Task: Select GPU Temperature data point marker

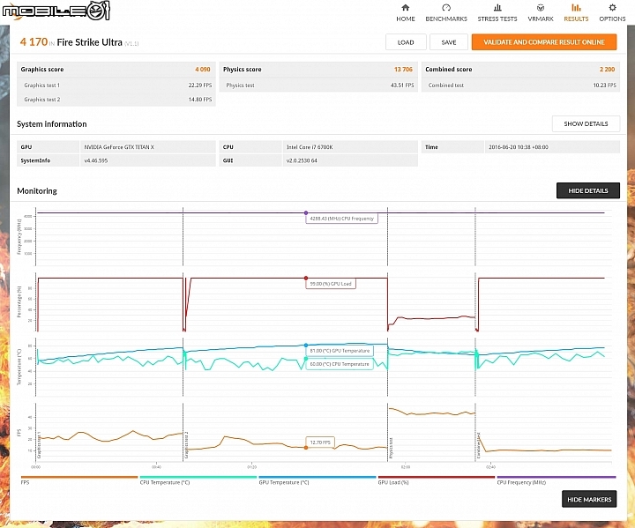Action: (x=306, y=346)
